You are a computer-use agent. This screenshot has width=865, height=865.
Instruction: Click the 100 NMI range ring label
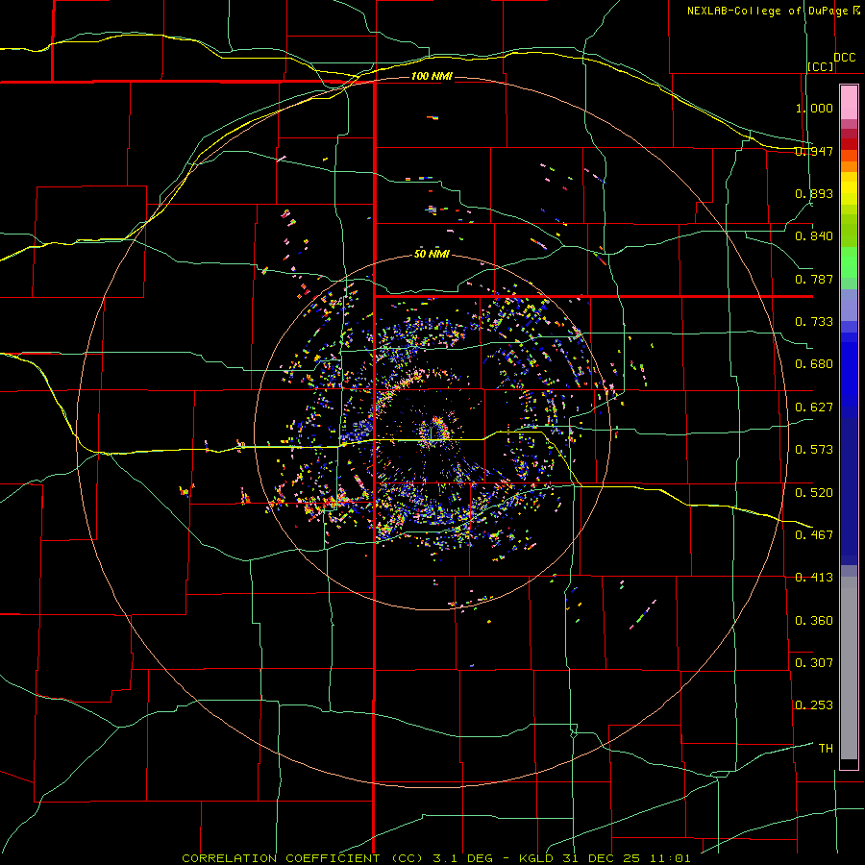(x=432, y=76)
